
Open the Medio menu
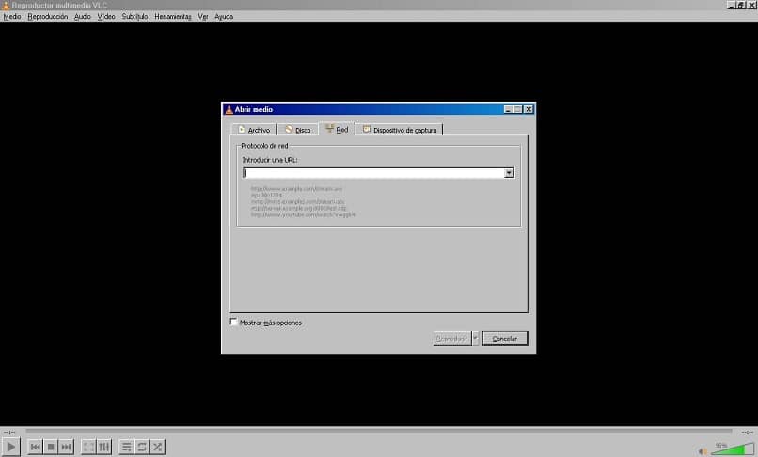click(x=12, y=16)
